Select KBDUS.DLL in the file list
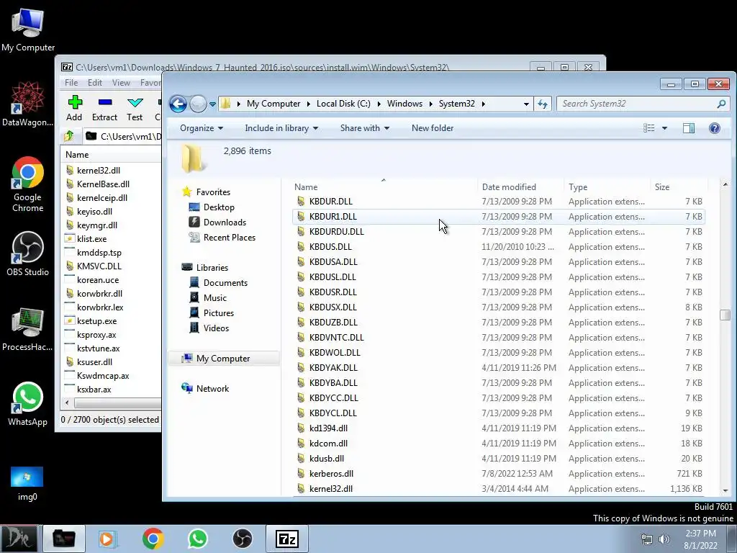This screenshot has width=737, height=553. (x=498, y=247)
